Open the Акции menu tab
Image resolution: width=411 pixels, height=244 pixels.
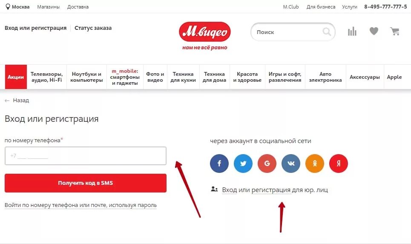coord(16,77)
